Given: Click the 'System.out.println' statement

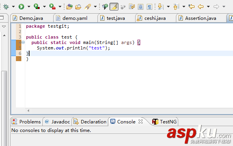Looking at the screenshot, I should click(x=73, y=48).
